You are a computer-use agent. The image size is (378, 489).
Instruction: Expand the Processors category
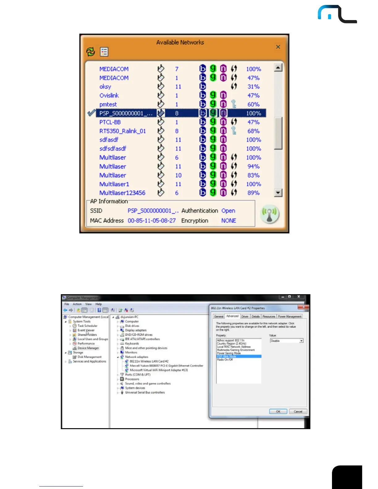(118, 379)
